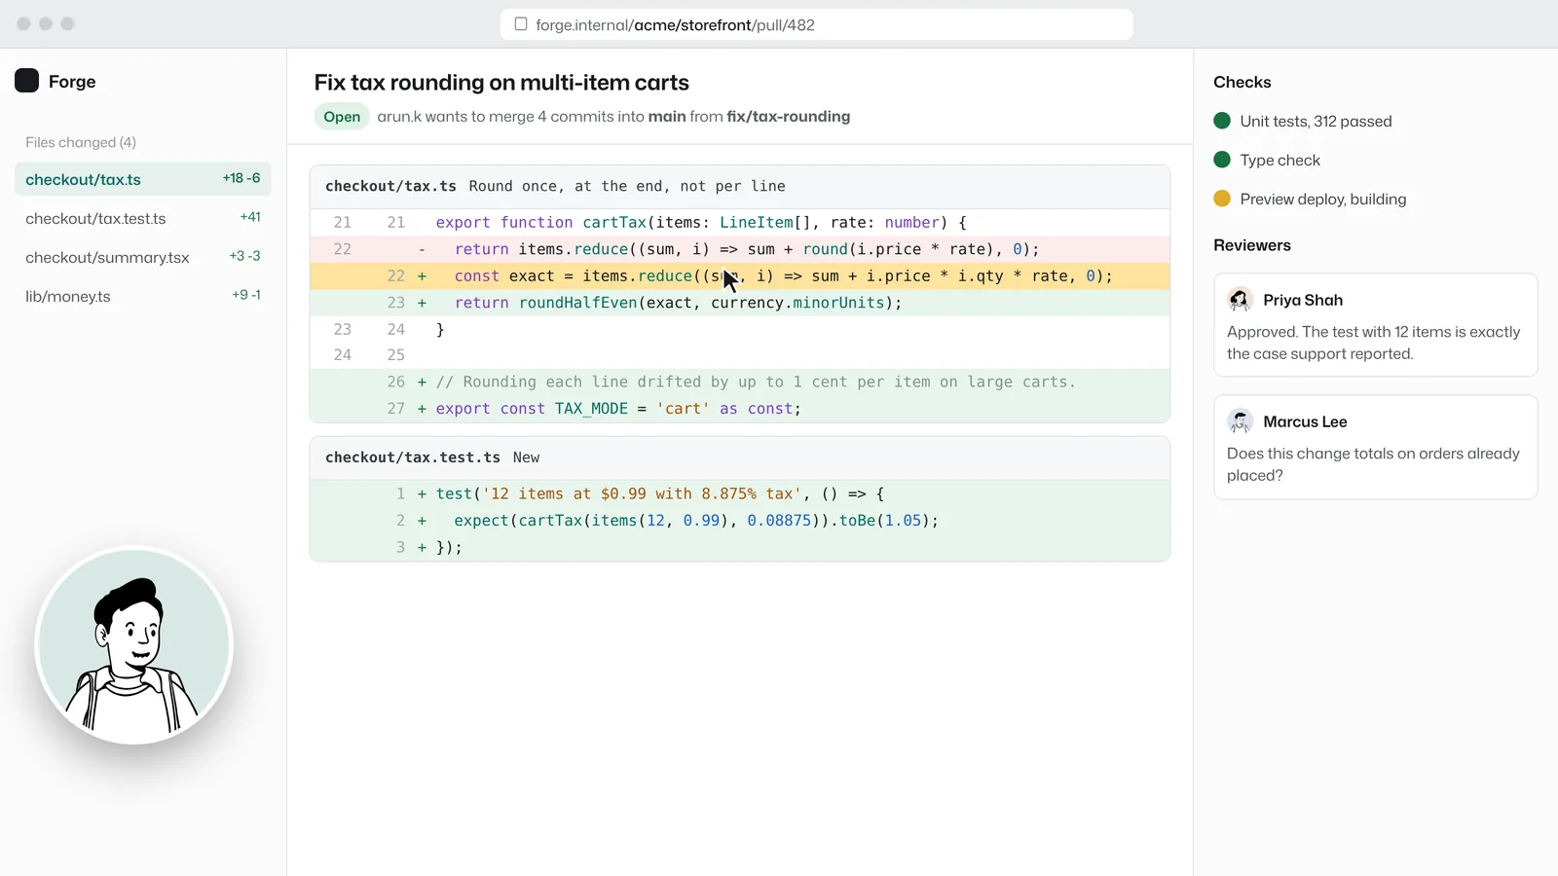Click the Checks heading

(x=1243, y=82)
